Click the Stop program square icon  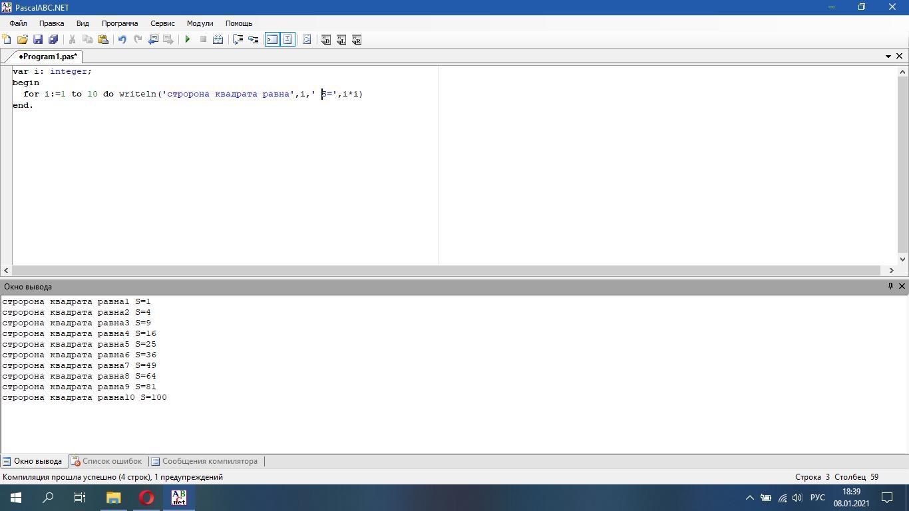coord(203,40)
